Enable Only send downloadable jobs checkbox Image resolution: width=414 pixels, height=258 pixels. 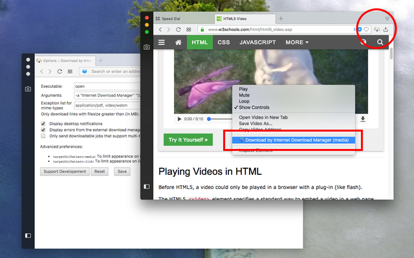click(43, 136)
